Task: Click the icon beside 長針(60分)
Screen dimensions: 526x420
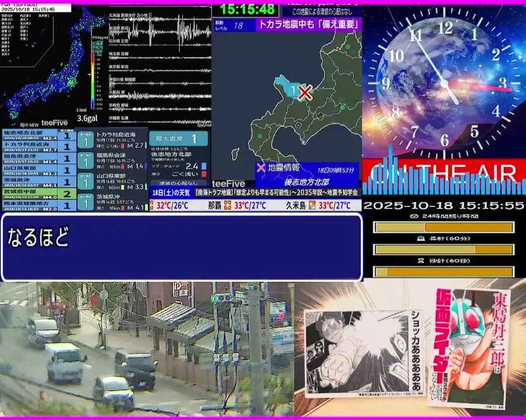Action: coord(421,239)
